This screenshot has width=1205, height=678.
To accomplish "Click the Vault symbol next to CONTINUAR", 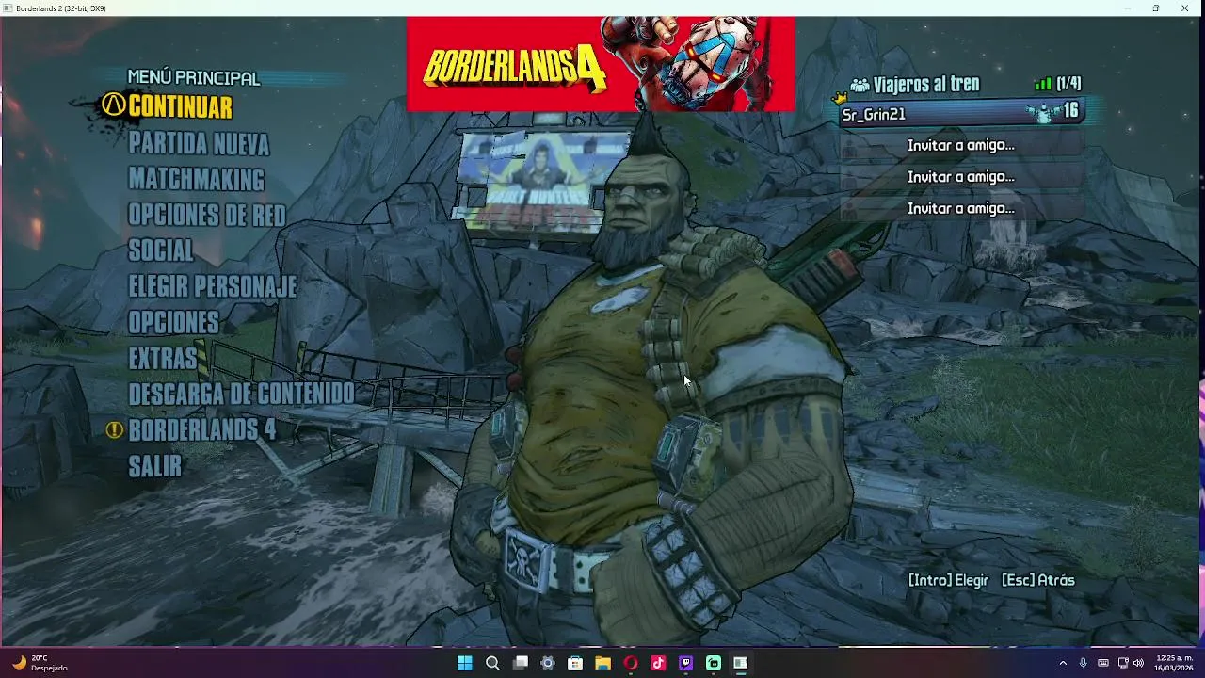I will coord(114,105).
